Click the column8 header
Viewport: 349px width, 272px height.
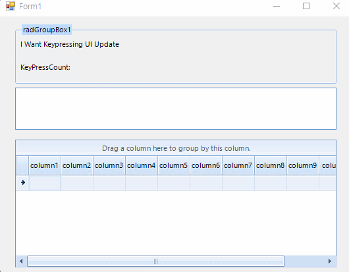tap(271, 165)
